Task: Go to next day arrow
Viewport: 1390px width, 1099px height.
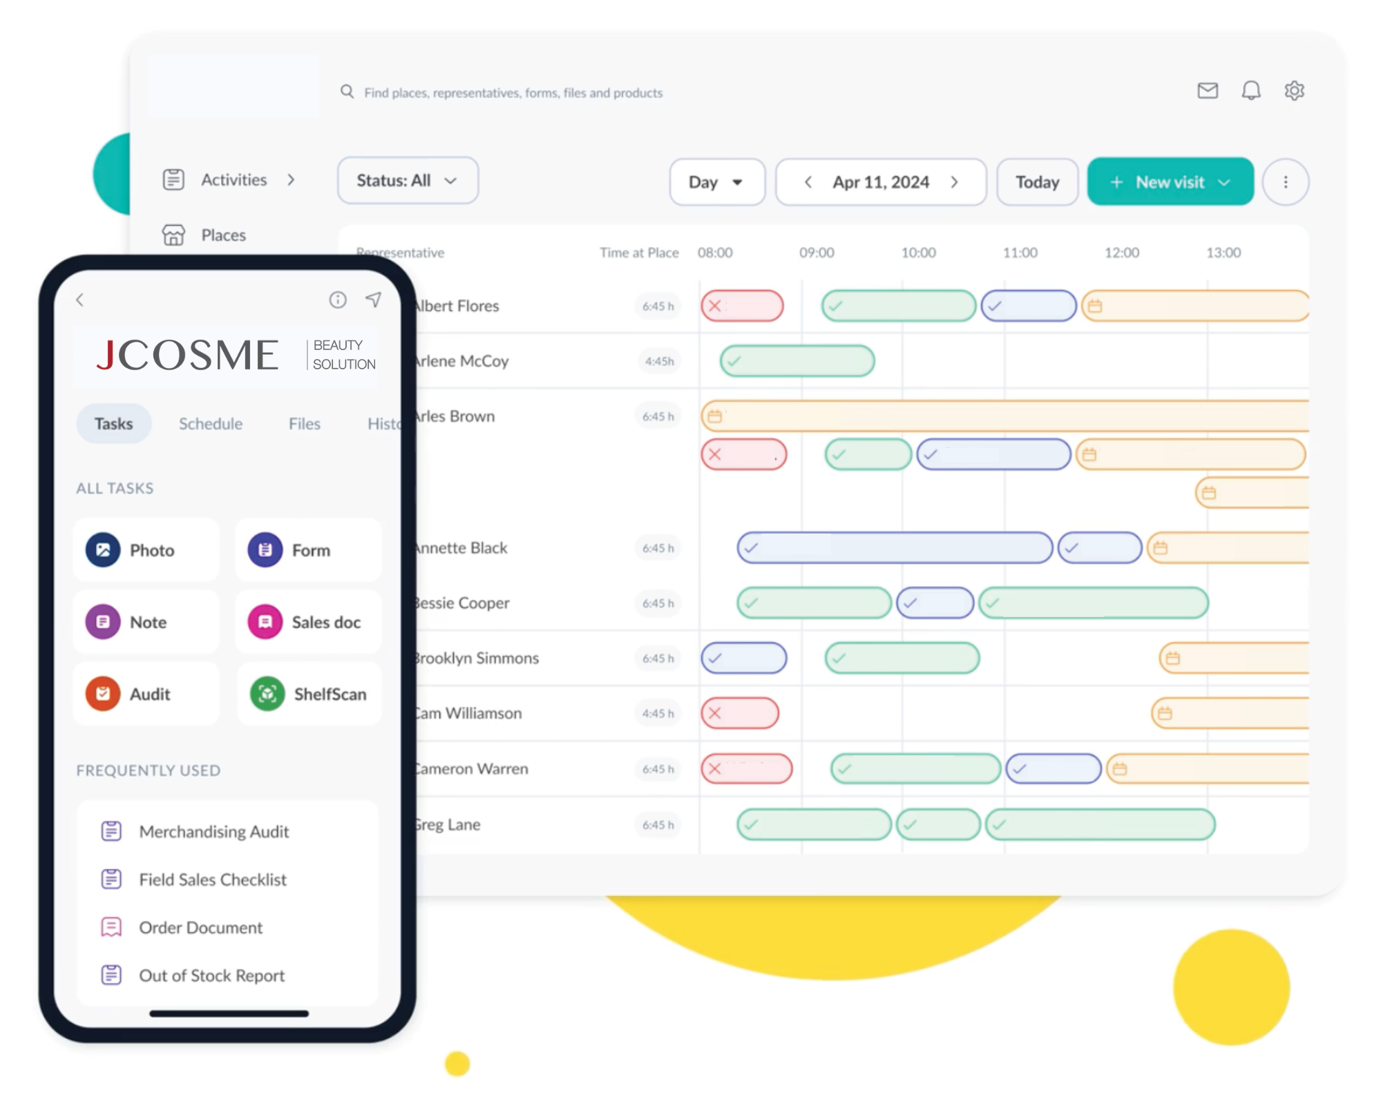Action: (954, 182)
